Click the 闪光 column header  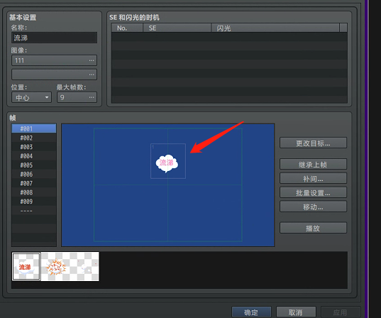coord(275,28)
